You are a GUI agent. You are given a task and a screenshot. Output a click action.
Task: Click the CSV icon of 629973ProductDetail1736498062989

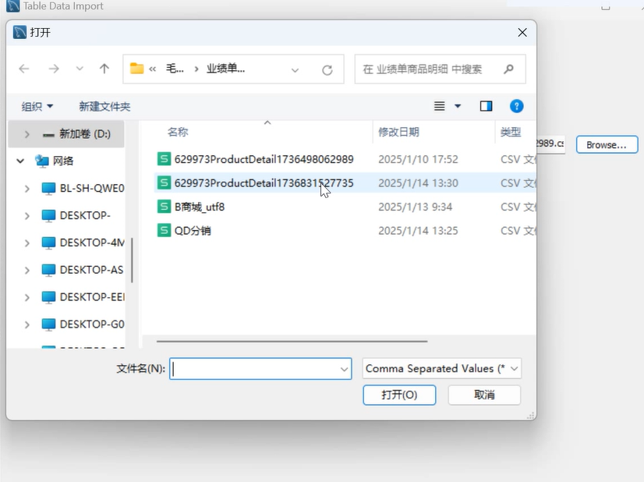pyautogui.click(x=164, y=158)
